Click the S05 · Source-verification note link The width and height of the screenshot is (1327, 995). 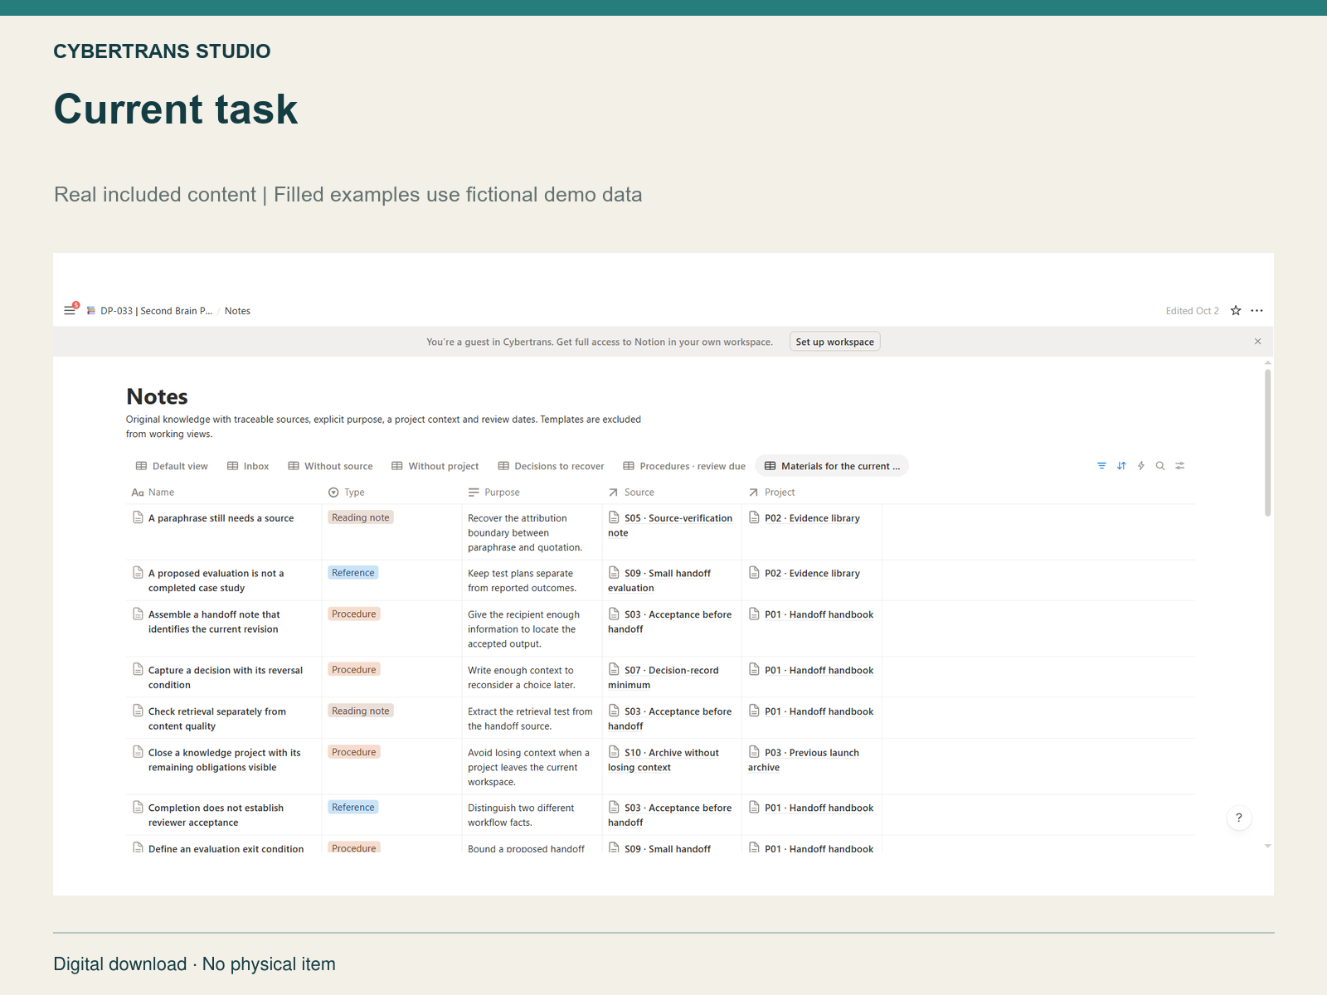pyautogui.click(x=671, y=526)
